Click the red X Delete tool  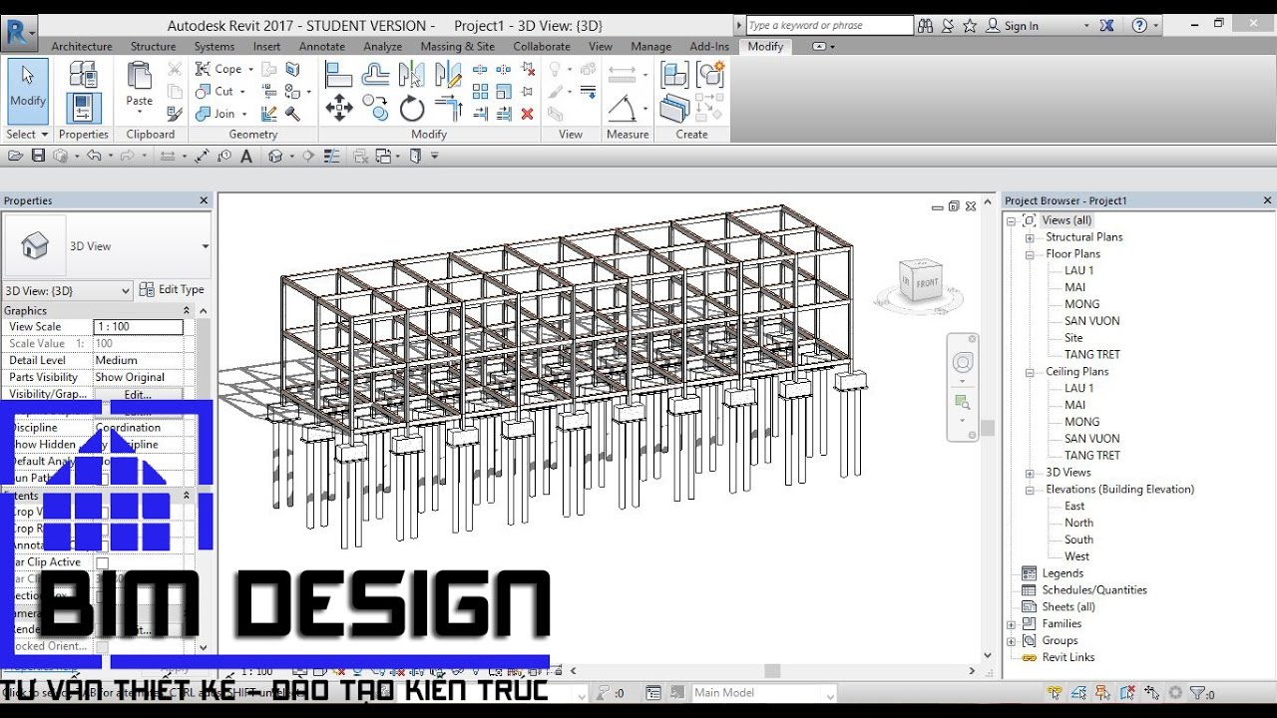tap(527, 114)
